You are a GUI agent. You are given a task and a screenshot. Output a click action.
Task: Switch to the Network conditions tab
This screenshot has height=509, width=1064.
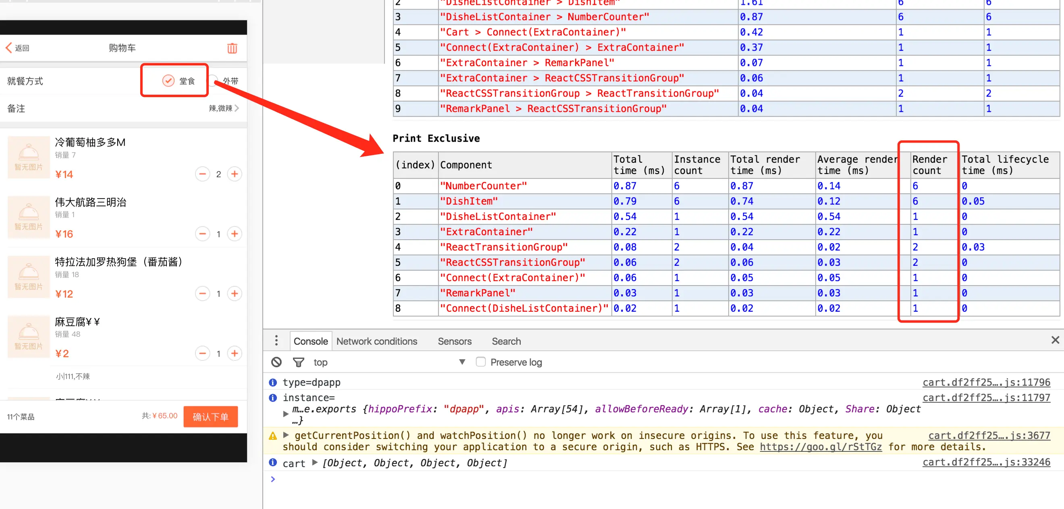click(x=376, y=341)
